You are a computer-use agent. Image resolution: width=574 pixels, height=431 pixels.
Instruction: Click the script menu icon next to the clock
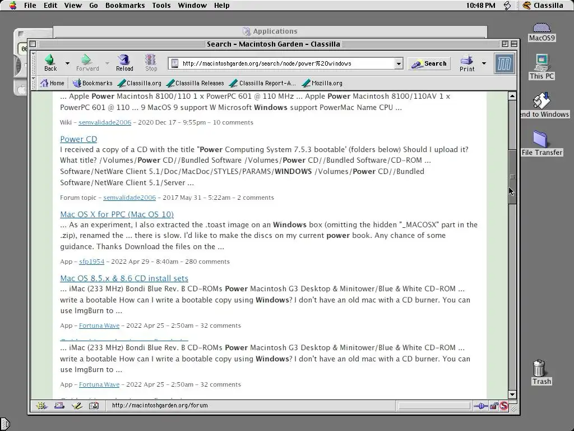pos(507,5)
